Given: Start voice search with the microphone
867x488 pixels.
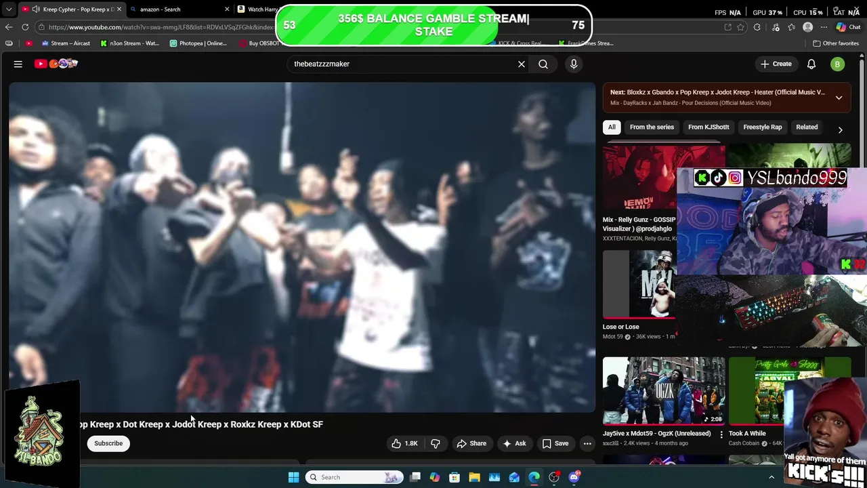Looking at the screenshot, I should point(574,64).
